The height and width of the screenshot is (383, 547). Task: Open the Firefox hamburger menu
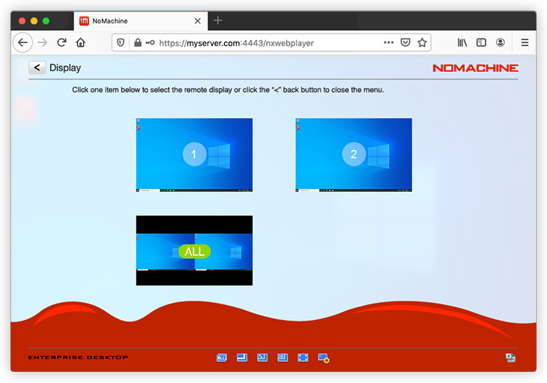(x=525, y=43)
